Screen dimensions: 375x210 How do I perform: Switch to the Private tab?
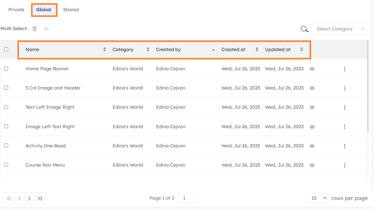(x=16, y=10)
